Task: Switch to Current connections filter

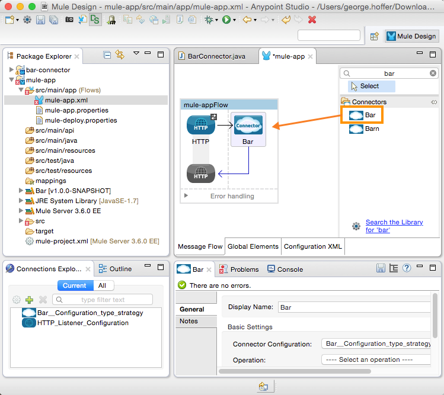Action: (74, 285)
